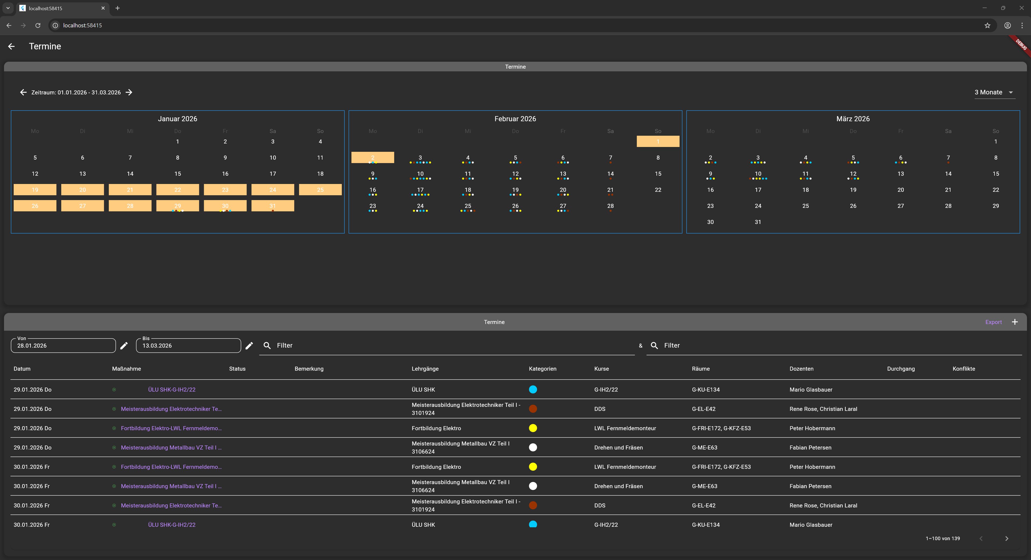
Task: Open the browser tab search dropdown
Action: coord(8,8)
